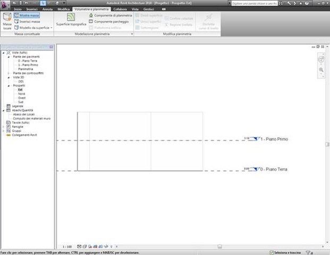Switch to the Modifica ribbon tab
The image size is (330, 255).
tap(64, 9)
